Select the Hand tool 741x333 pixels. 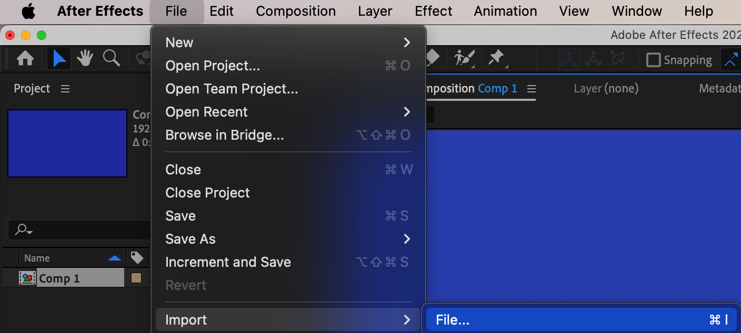click(x=85, y=59)
